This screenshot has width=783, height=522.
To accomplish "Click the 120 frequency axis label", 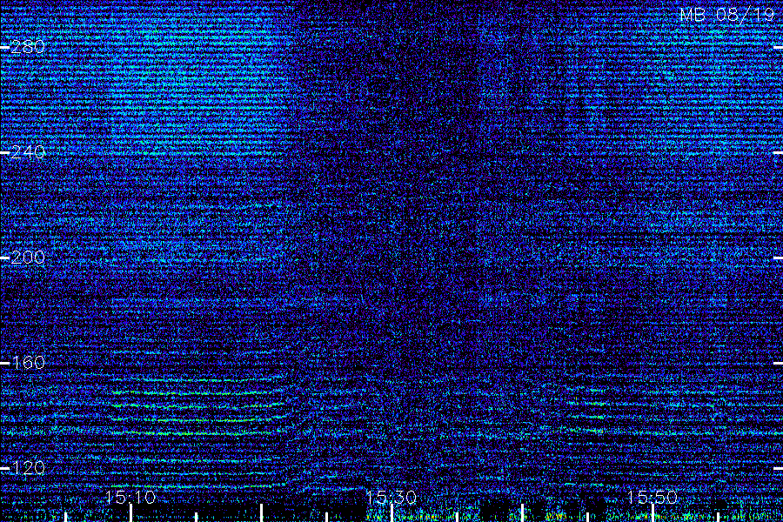I will tap(28, 467).
